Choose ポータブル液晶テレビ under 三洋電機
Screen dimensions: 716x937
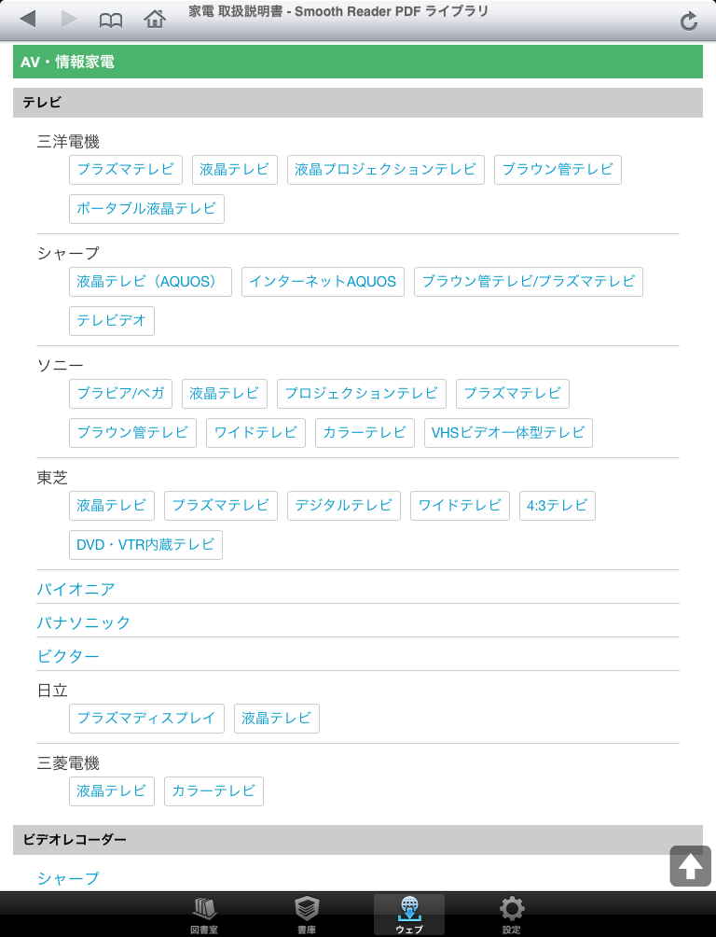pyautogui.click(x=147, y=209)
